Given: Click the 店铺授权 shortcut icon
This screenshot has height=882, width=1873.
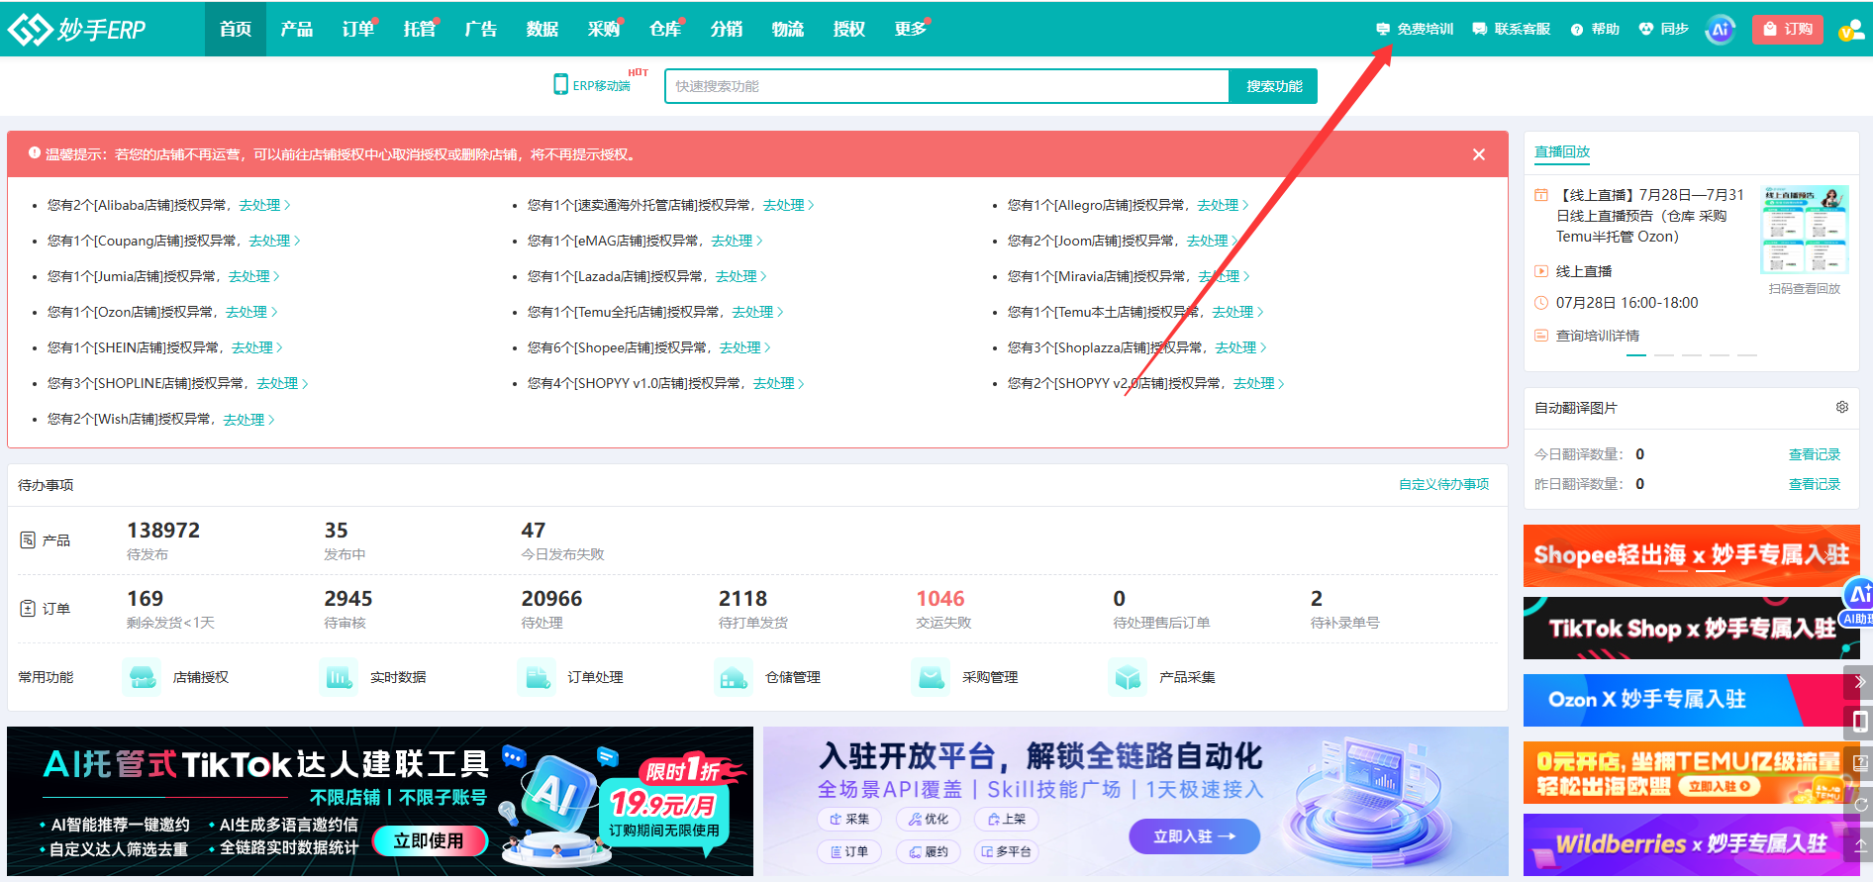Looking at the screenshot, I should (143, 677).
